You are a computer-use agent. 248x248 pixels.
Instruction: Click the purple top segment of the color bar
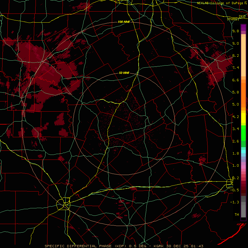(x=243, y=28)
